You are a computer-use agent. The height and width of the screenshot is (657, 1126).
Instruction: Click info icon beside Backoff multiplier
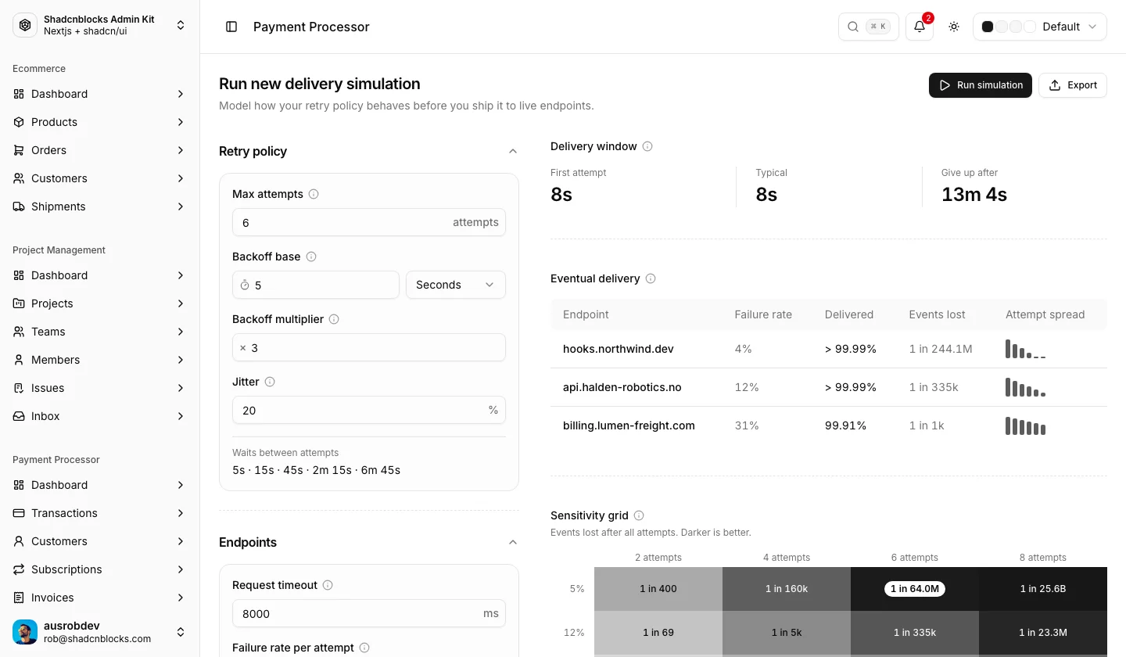(x=334, y=319)
